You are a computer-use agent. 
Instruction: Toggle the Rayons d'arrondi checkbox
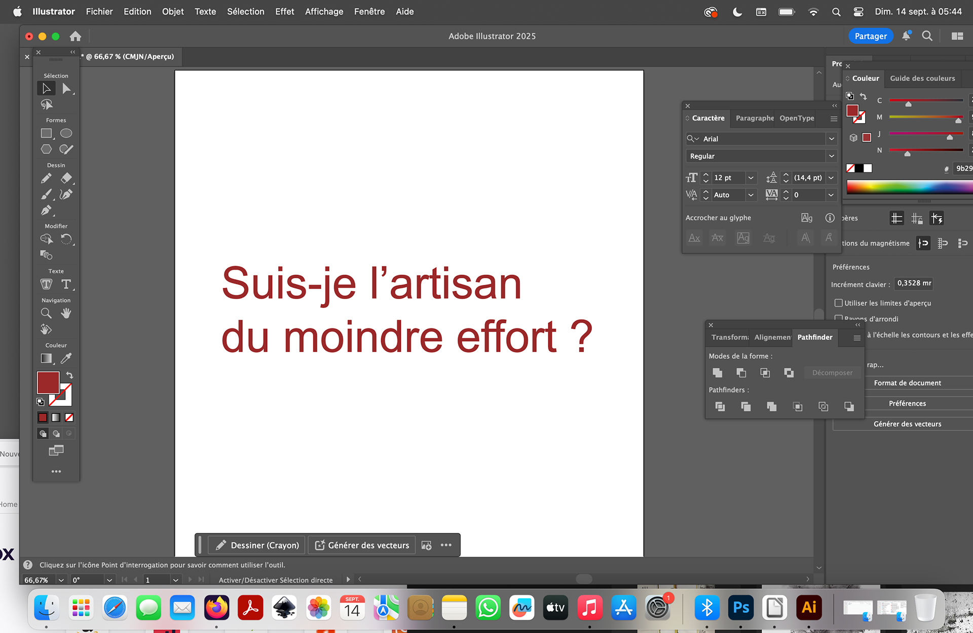click(839, 318)
